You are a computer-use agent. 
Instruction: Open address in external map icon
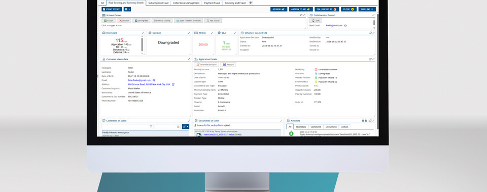tap(173, 84)
